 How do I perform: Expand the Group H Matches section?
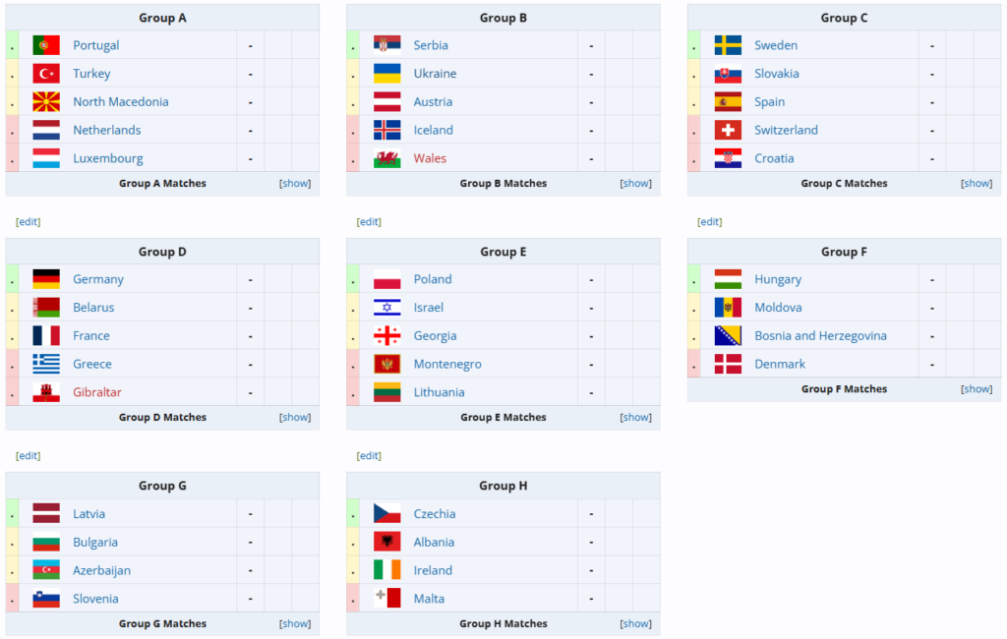[x=636, y=623]
